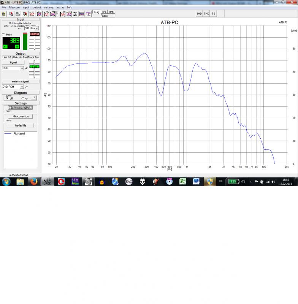Click the Diagram section header
This screenshot has width=298, height=304.
[x=21, y=93]
